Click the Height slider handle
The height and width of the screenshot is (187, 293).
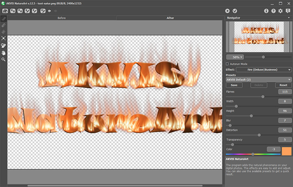pos(251,116)
